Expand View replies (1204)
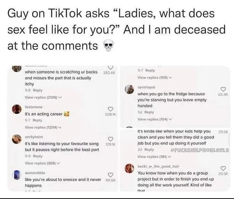This screenshot has width=234, height=199. pos(43,127)
